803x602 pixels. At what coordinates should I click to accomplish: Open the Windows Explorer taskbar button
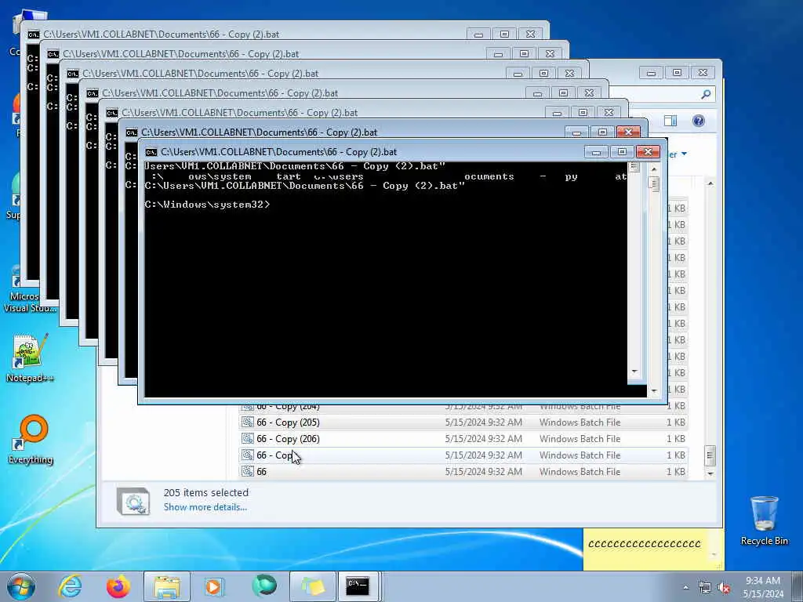click(x=167, y=586)
